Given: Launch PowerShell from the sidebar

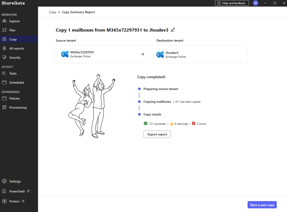Looking at the screenshot, I should pyautogui.click(x=19, y=191).
